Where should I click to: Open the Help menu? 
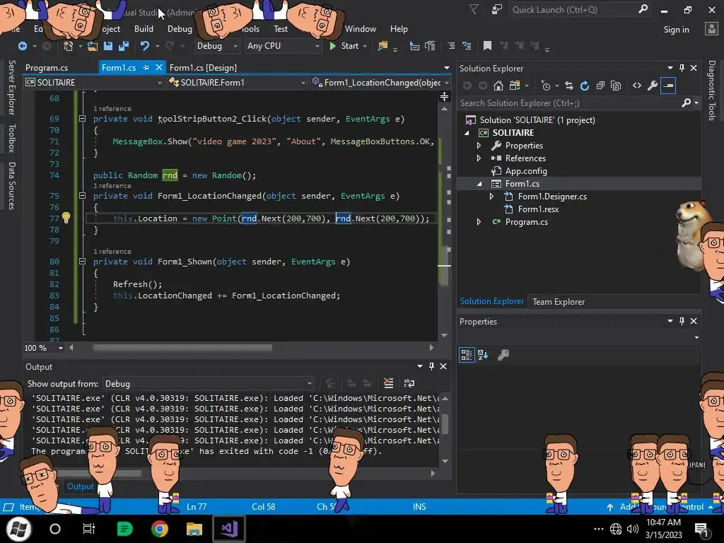tap(399, 28)
